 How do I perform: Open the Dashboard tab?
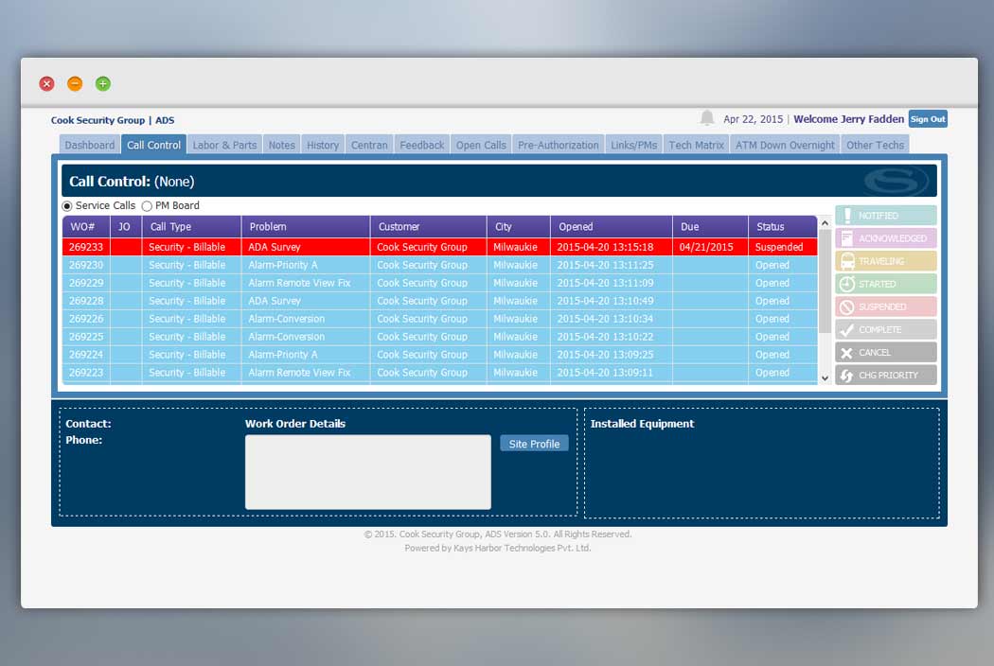[89, 145]
